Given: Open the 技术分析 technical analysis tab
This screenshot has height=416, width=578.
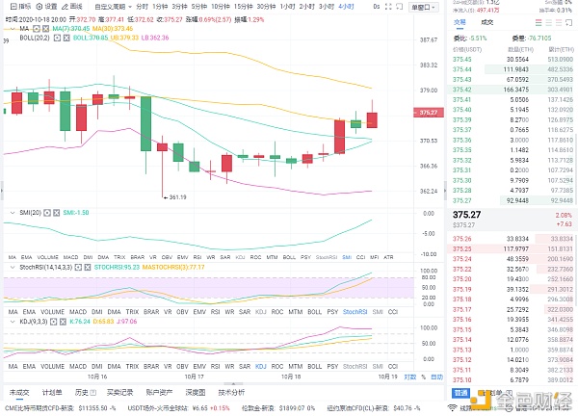Looking at the screenshot, I should pyautogui.click(x=231, y=393).
